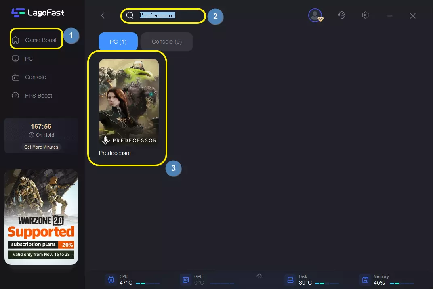Image resolution: width=433 pixels, height=289 pixels.
Task: Open FPS Boost in sidebar
Action: tap(38, 96)
